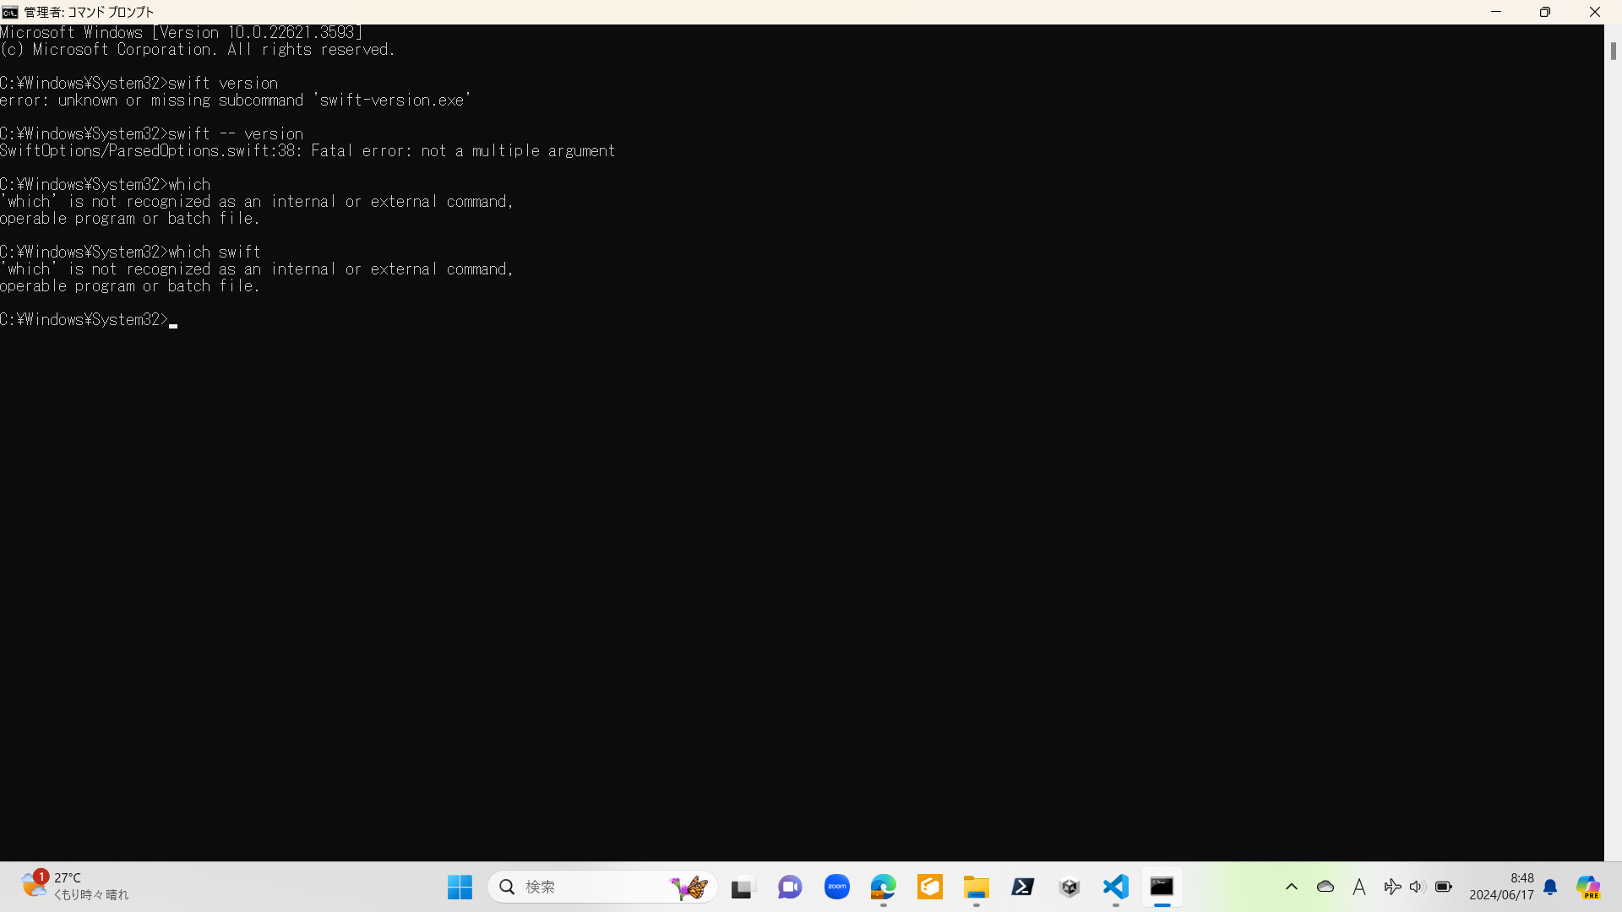
Task: Click the airplane mode tray icon
Action: pos(1392,887)
